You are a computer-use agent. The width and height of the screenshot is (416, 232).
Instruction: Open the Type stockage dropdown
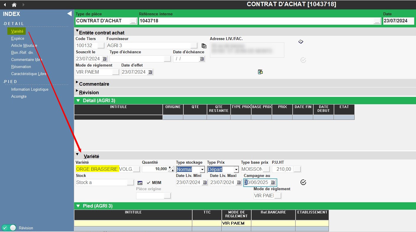(x=202, y=169)
